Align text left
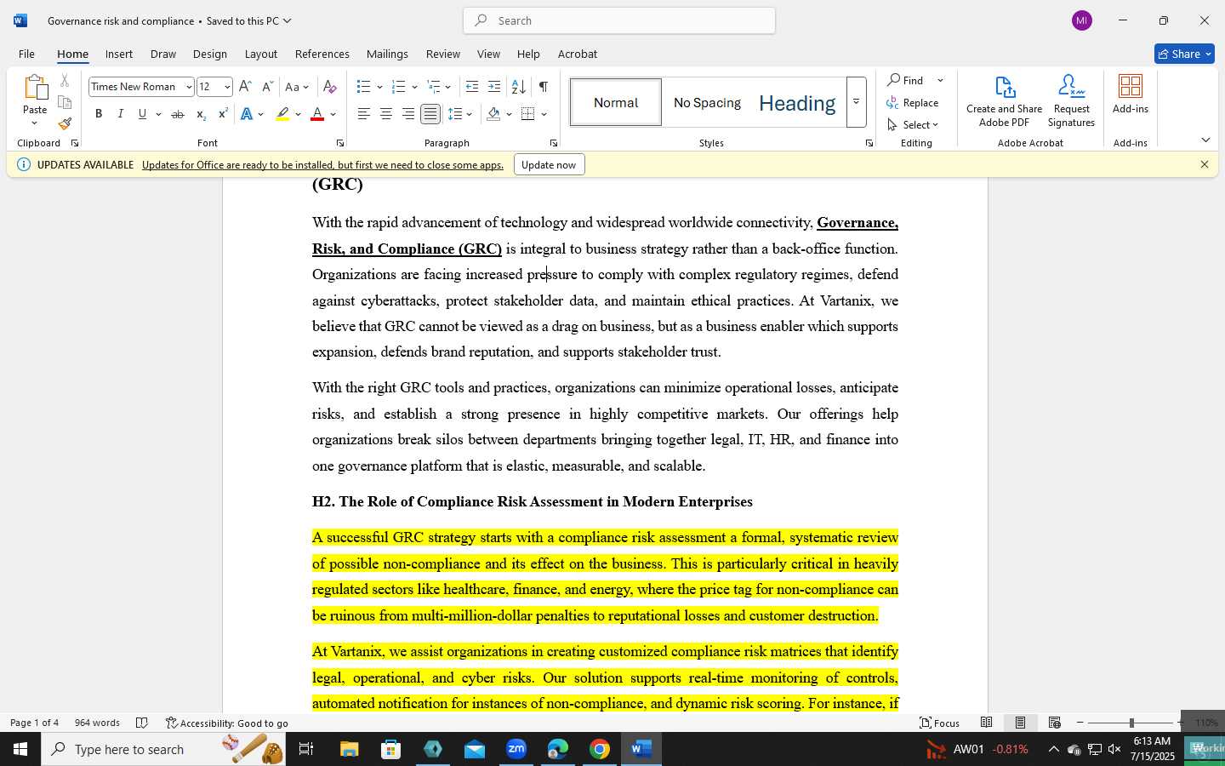 click(364, 114)
